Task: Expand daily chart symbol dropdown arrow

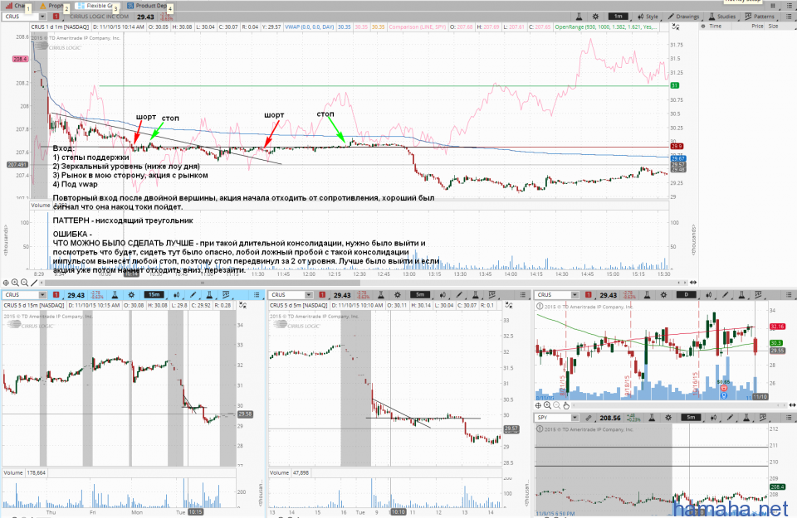Action: tap(575, 295)
